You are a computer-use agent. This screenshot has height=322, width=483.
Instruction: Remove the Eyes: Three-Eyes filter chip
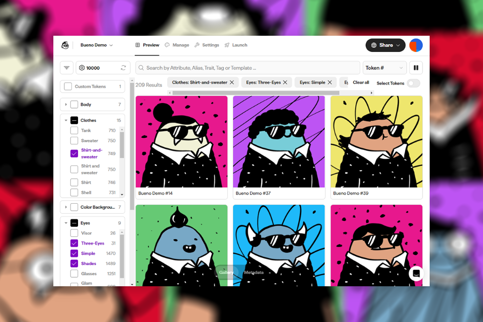coord(285,83)
